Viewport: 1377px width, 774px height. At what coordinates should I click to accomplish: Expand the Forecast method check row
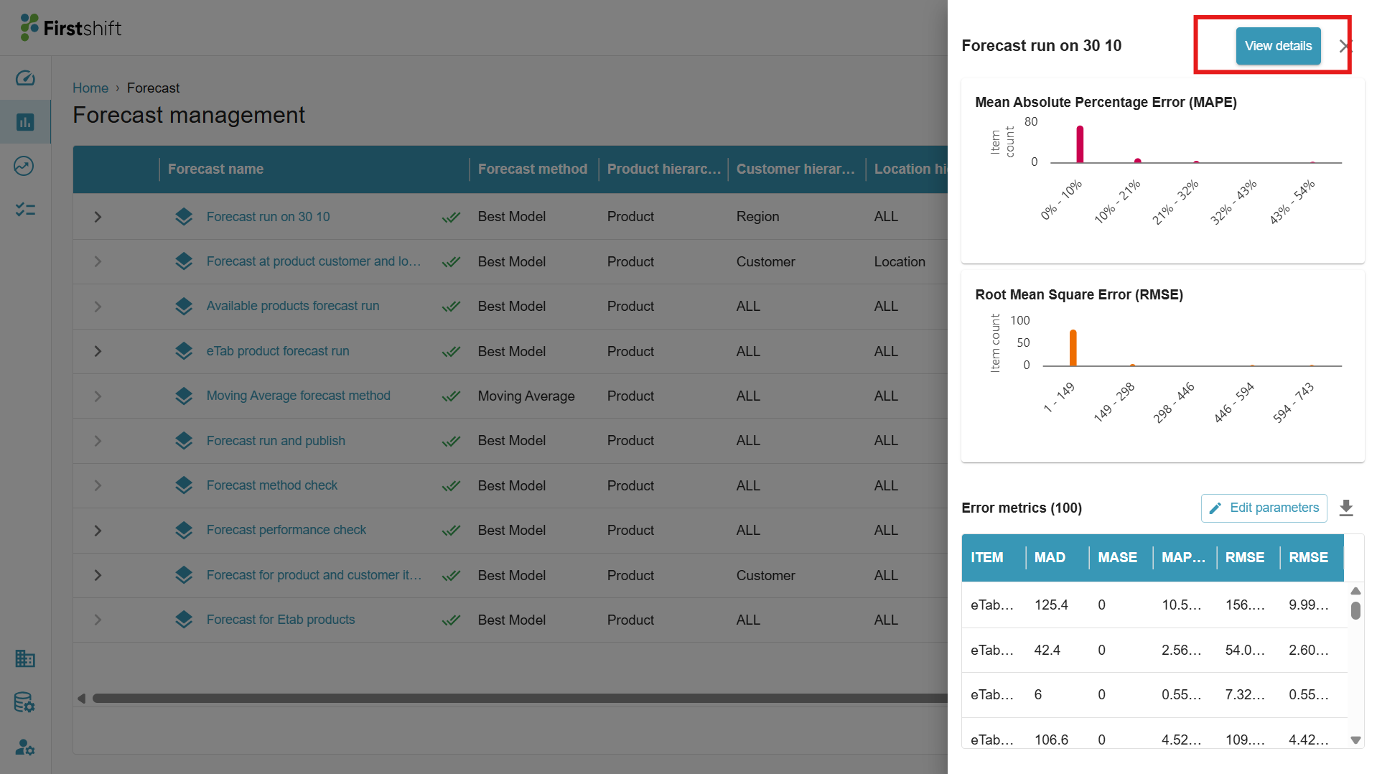click(98, 485)
